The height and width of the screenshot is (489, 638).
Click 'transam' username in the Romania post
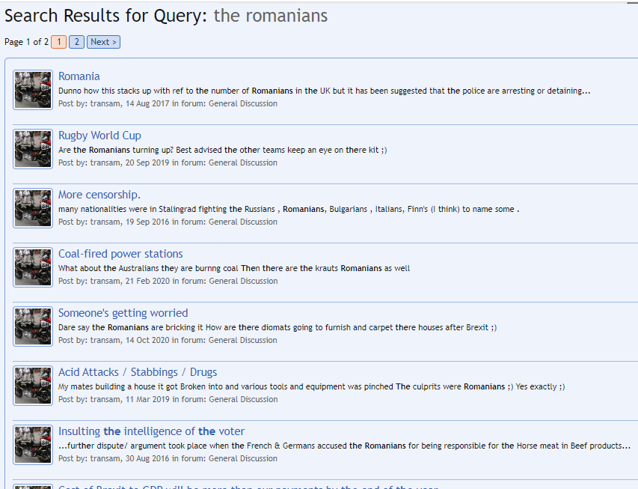(x=106, y=103)
